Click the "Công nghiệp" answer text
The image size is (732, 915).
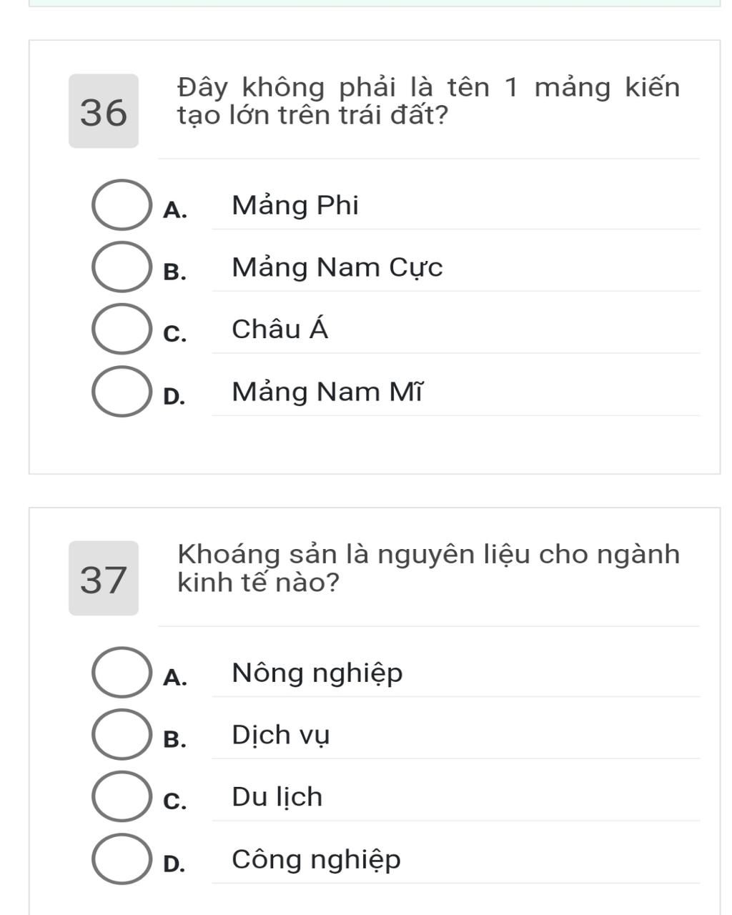(x=316, y=860)
